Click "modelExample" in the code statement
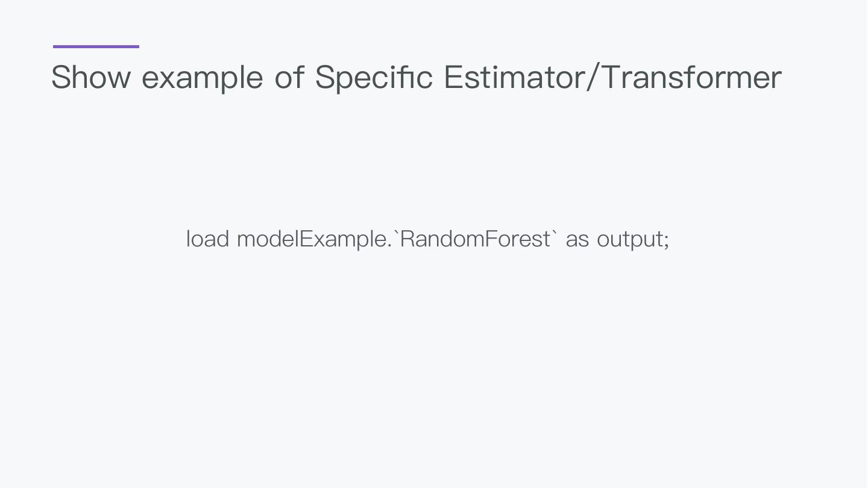868x488 pixels. tap(311, 239)
